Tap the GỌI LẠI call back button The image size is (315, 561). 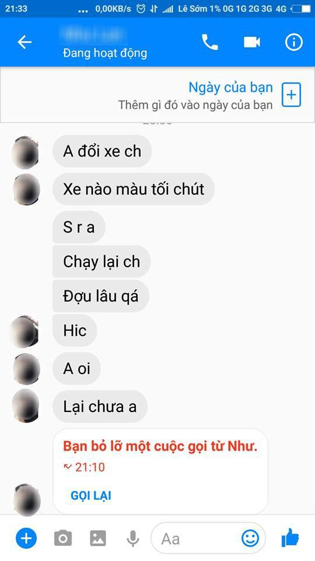91,496
